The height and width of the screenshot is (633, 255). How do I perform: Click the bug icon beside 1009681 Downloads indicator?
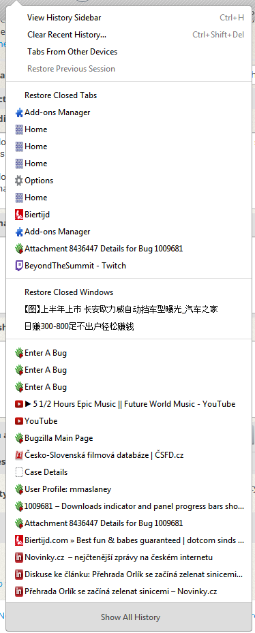pyautogui.click(x=19, y=506)
